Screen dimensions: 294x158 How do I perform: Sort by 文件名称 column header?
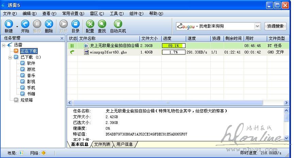(109, 38)
